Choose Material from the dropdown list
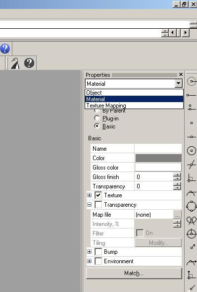 pyautogui.click(x=134, y=99)
